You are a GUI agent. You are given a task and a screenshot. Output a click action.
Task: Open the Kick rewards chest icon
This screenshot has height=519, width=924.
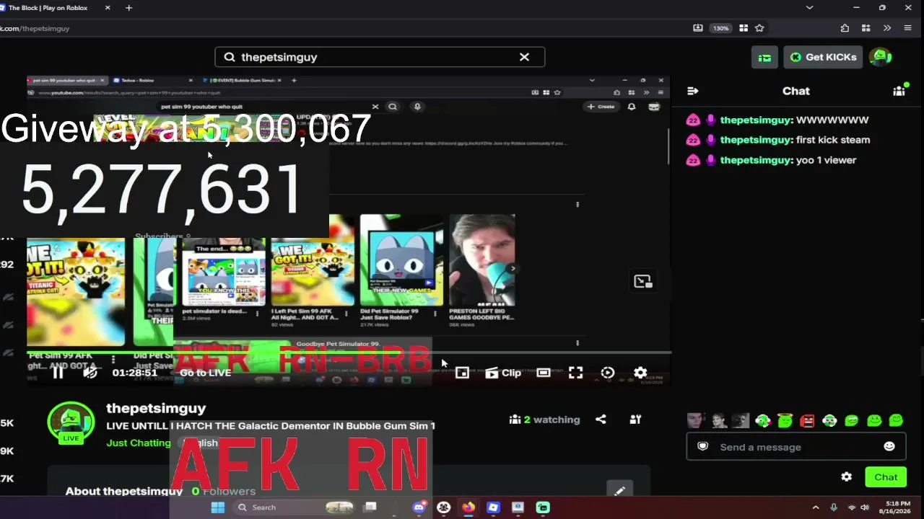coord(764,57)
